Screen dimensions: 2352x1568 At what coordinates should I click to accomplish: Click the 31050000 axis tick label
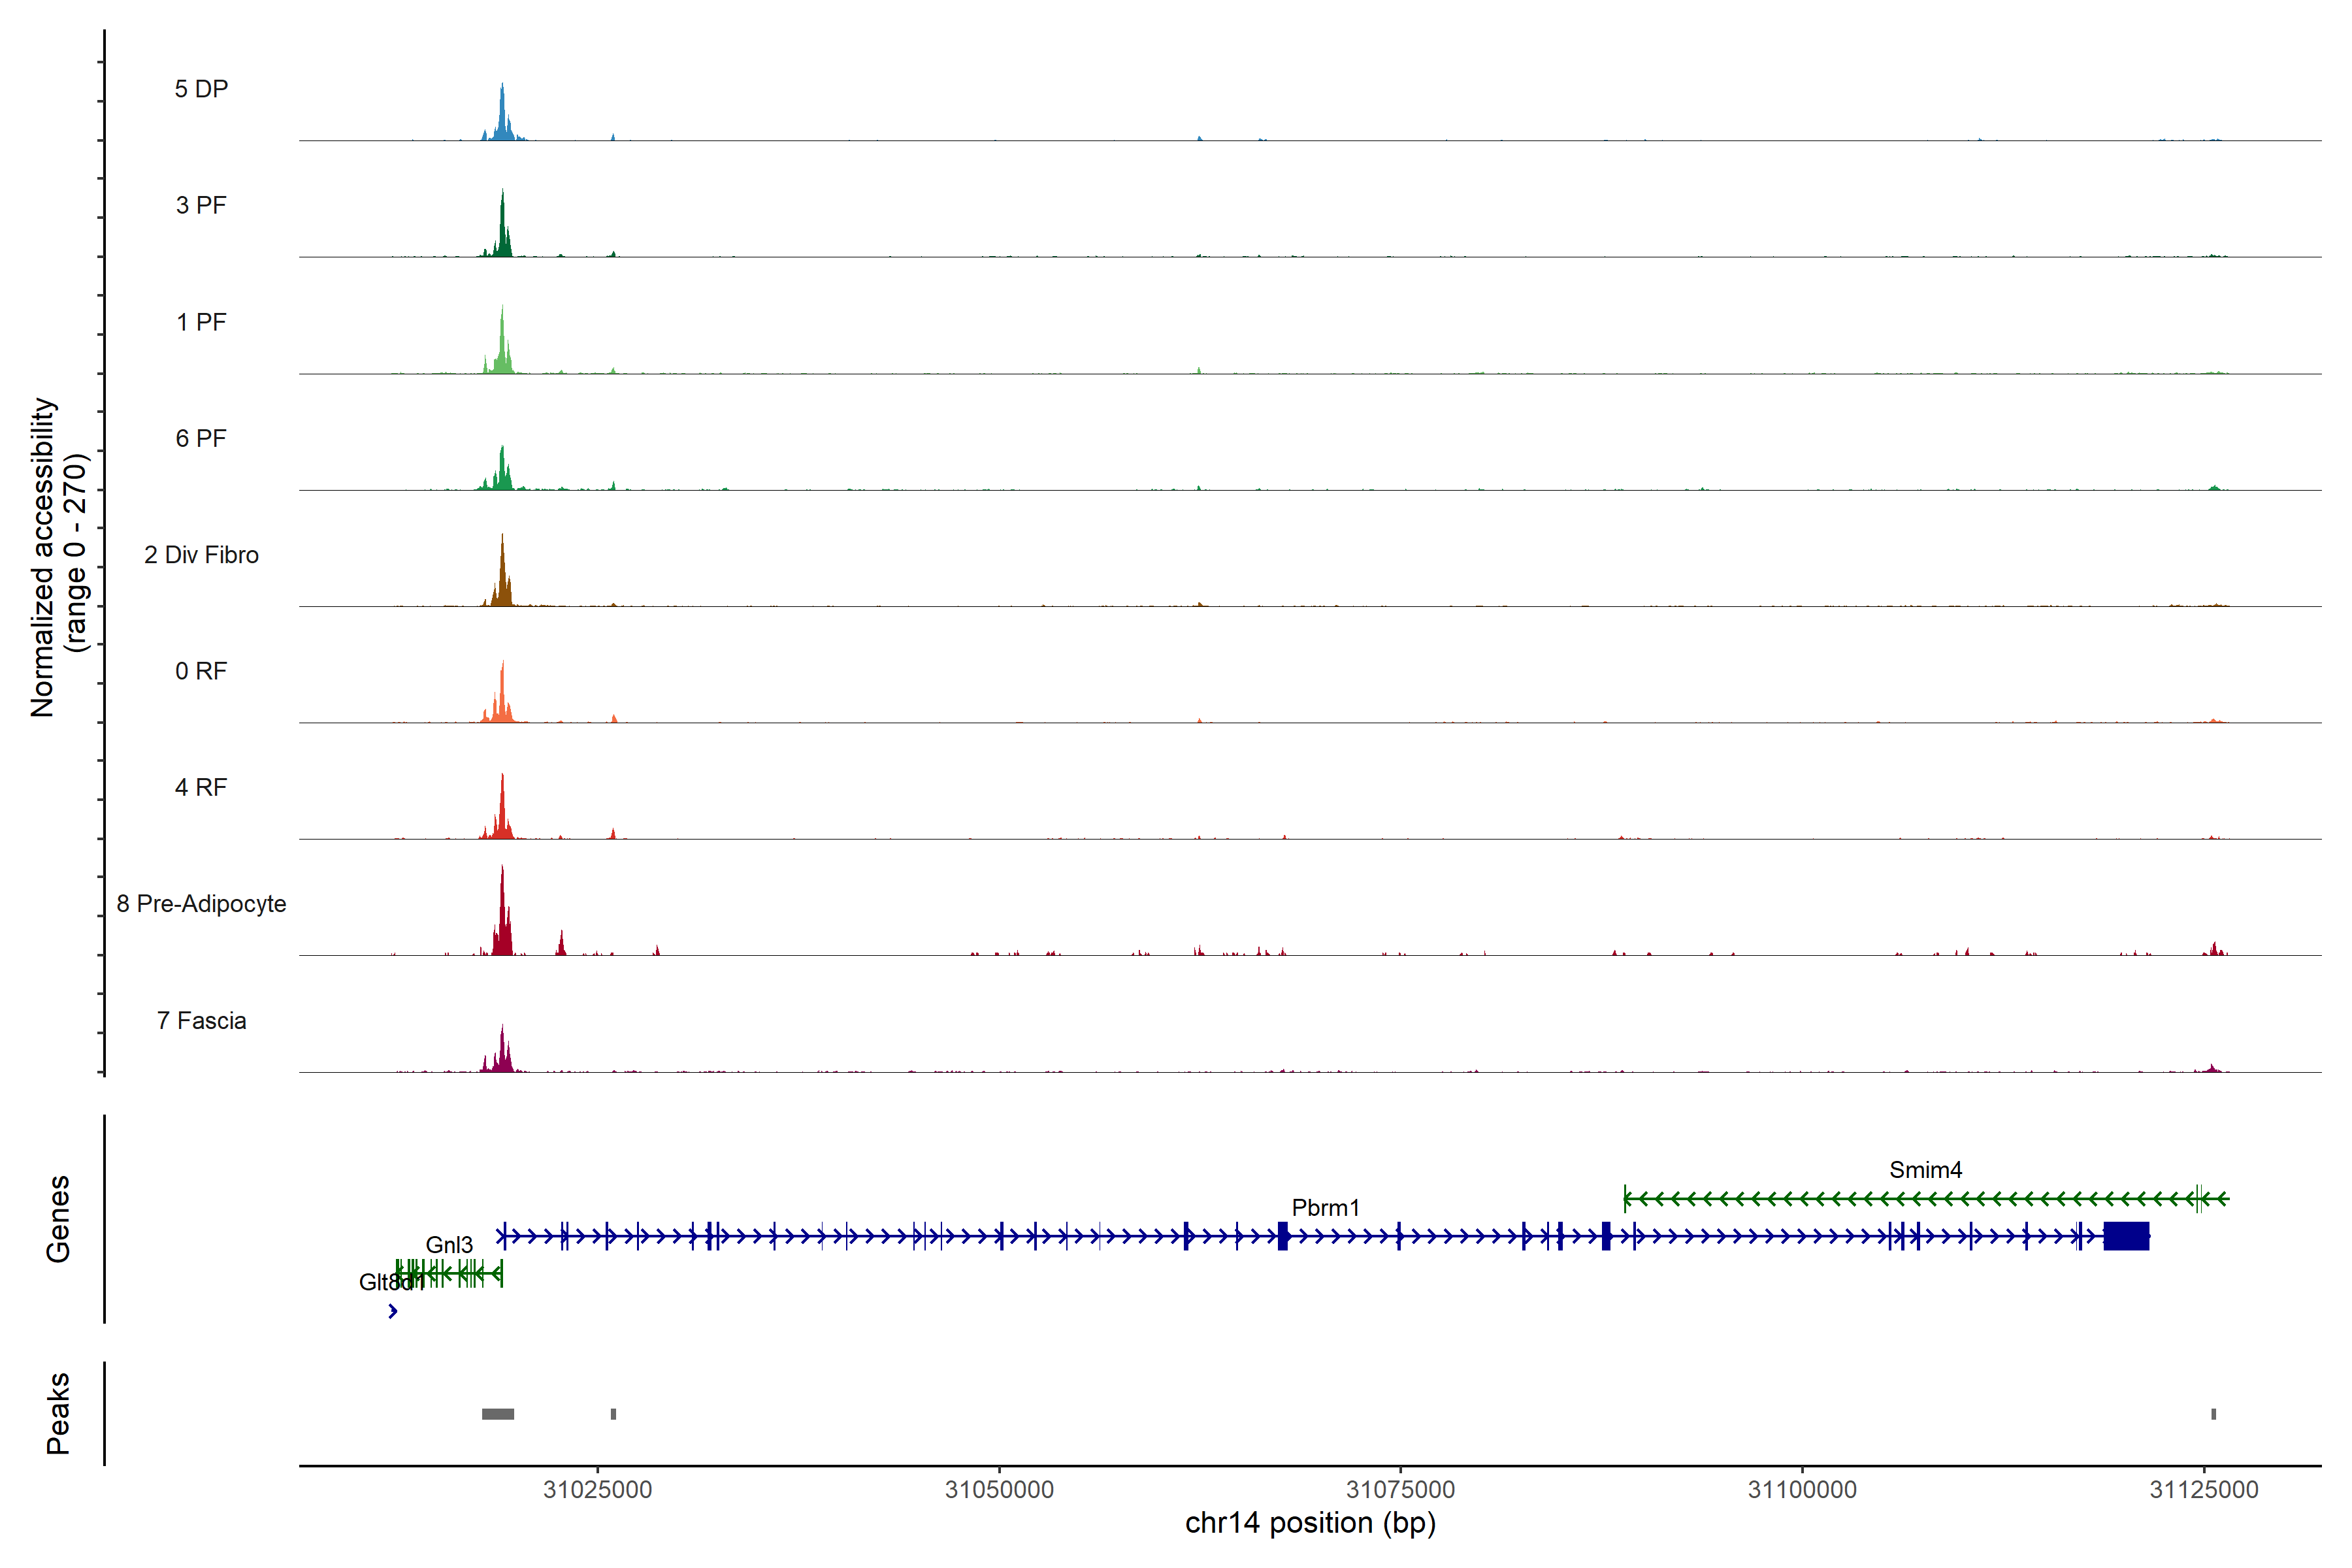tap(999, 1490)
